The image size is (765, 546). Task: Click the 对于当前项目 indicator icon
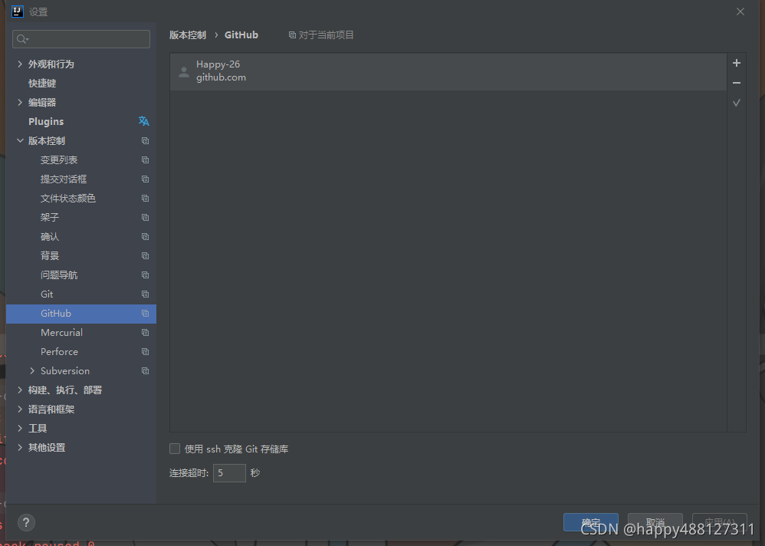[292, 35]
